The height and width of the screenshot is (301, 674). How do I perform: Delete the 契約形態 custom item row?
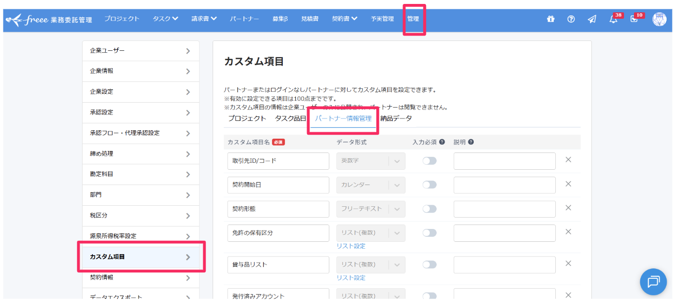568,208
